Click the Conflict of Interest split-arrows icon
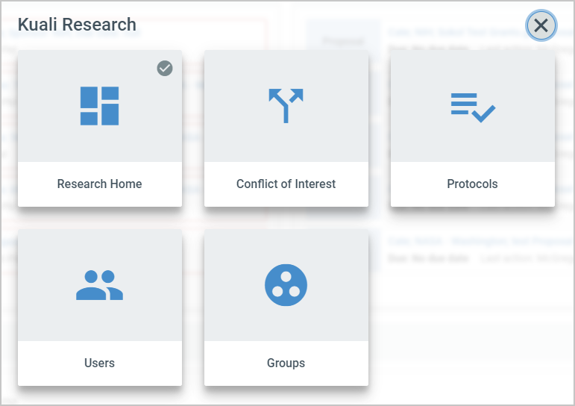 pyautogui.click(x=286, y=106)
